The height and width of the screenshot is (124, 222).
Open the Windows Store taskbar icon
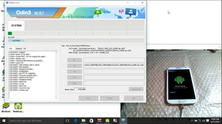click(92, 121)
